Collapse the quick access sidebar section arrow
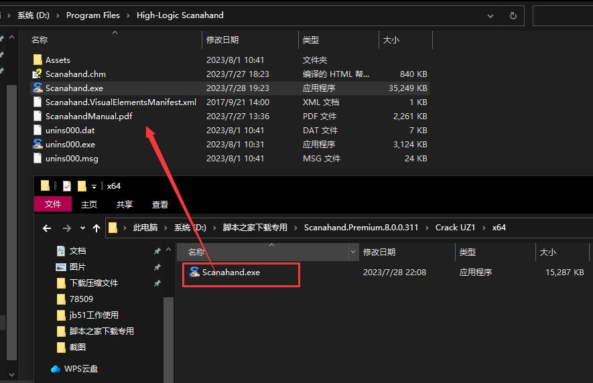 point(169,250)
